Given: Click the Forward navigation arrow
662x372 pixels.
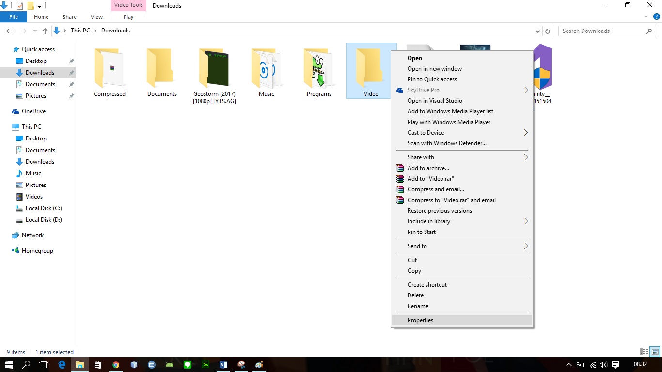Looking at the screenshot, I should [23, 31].
